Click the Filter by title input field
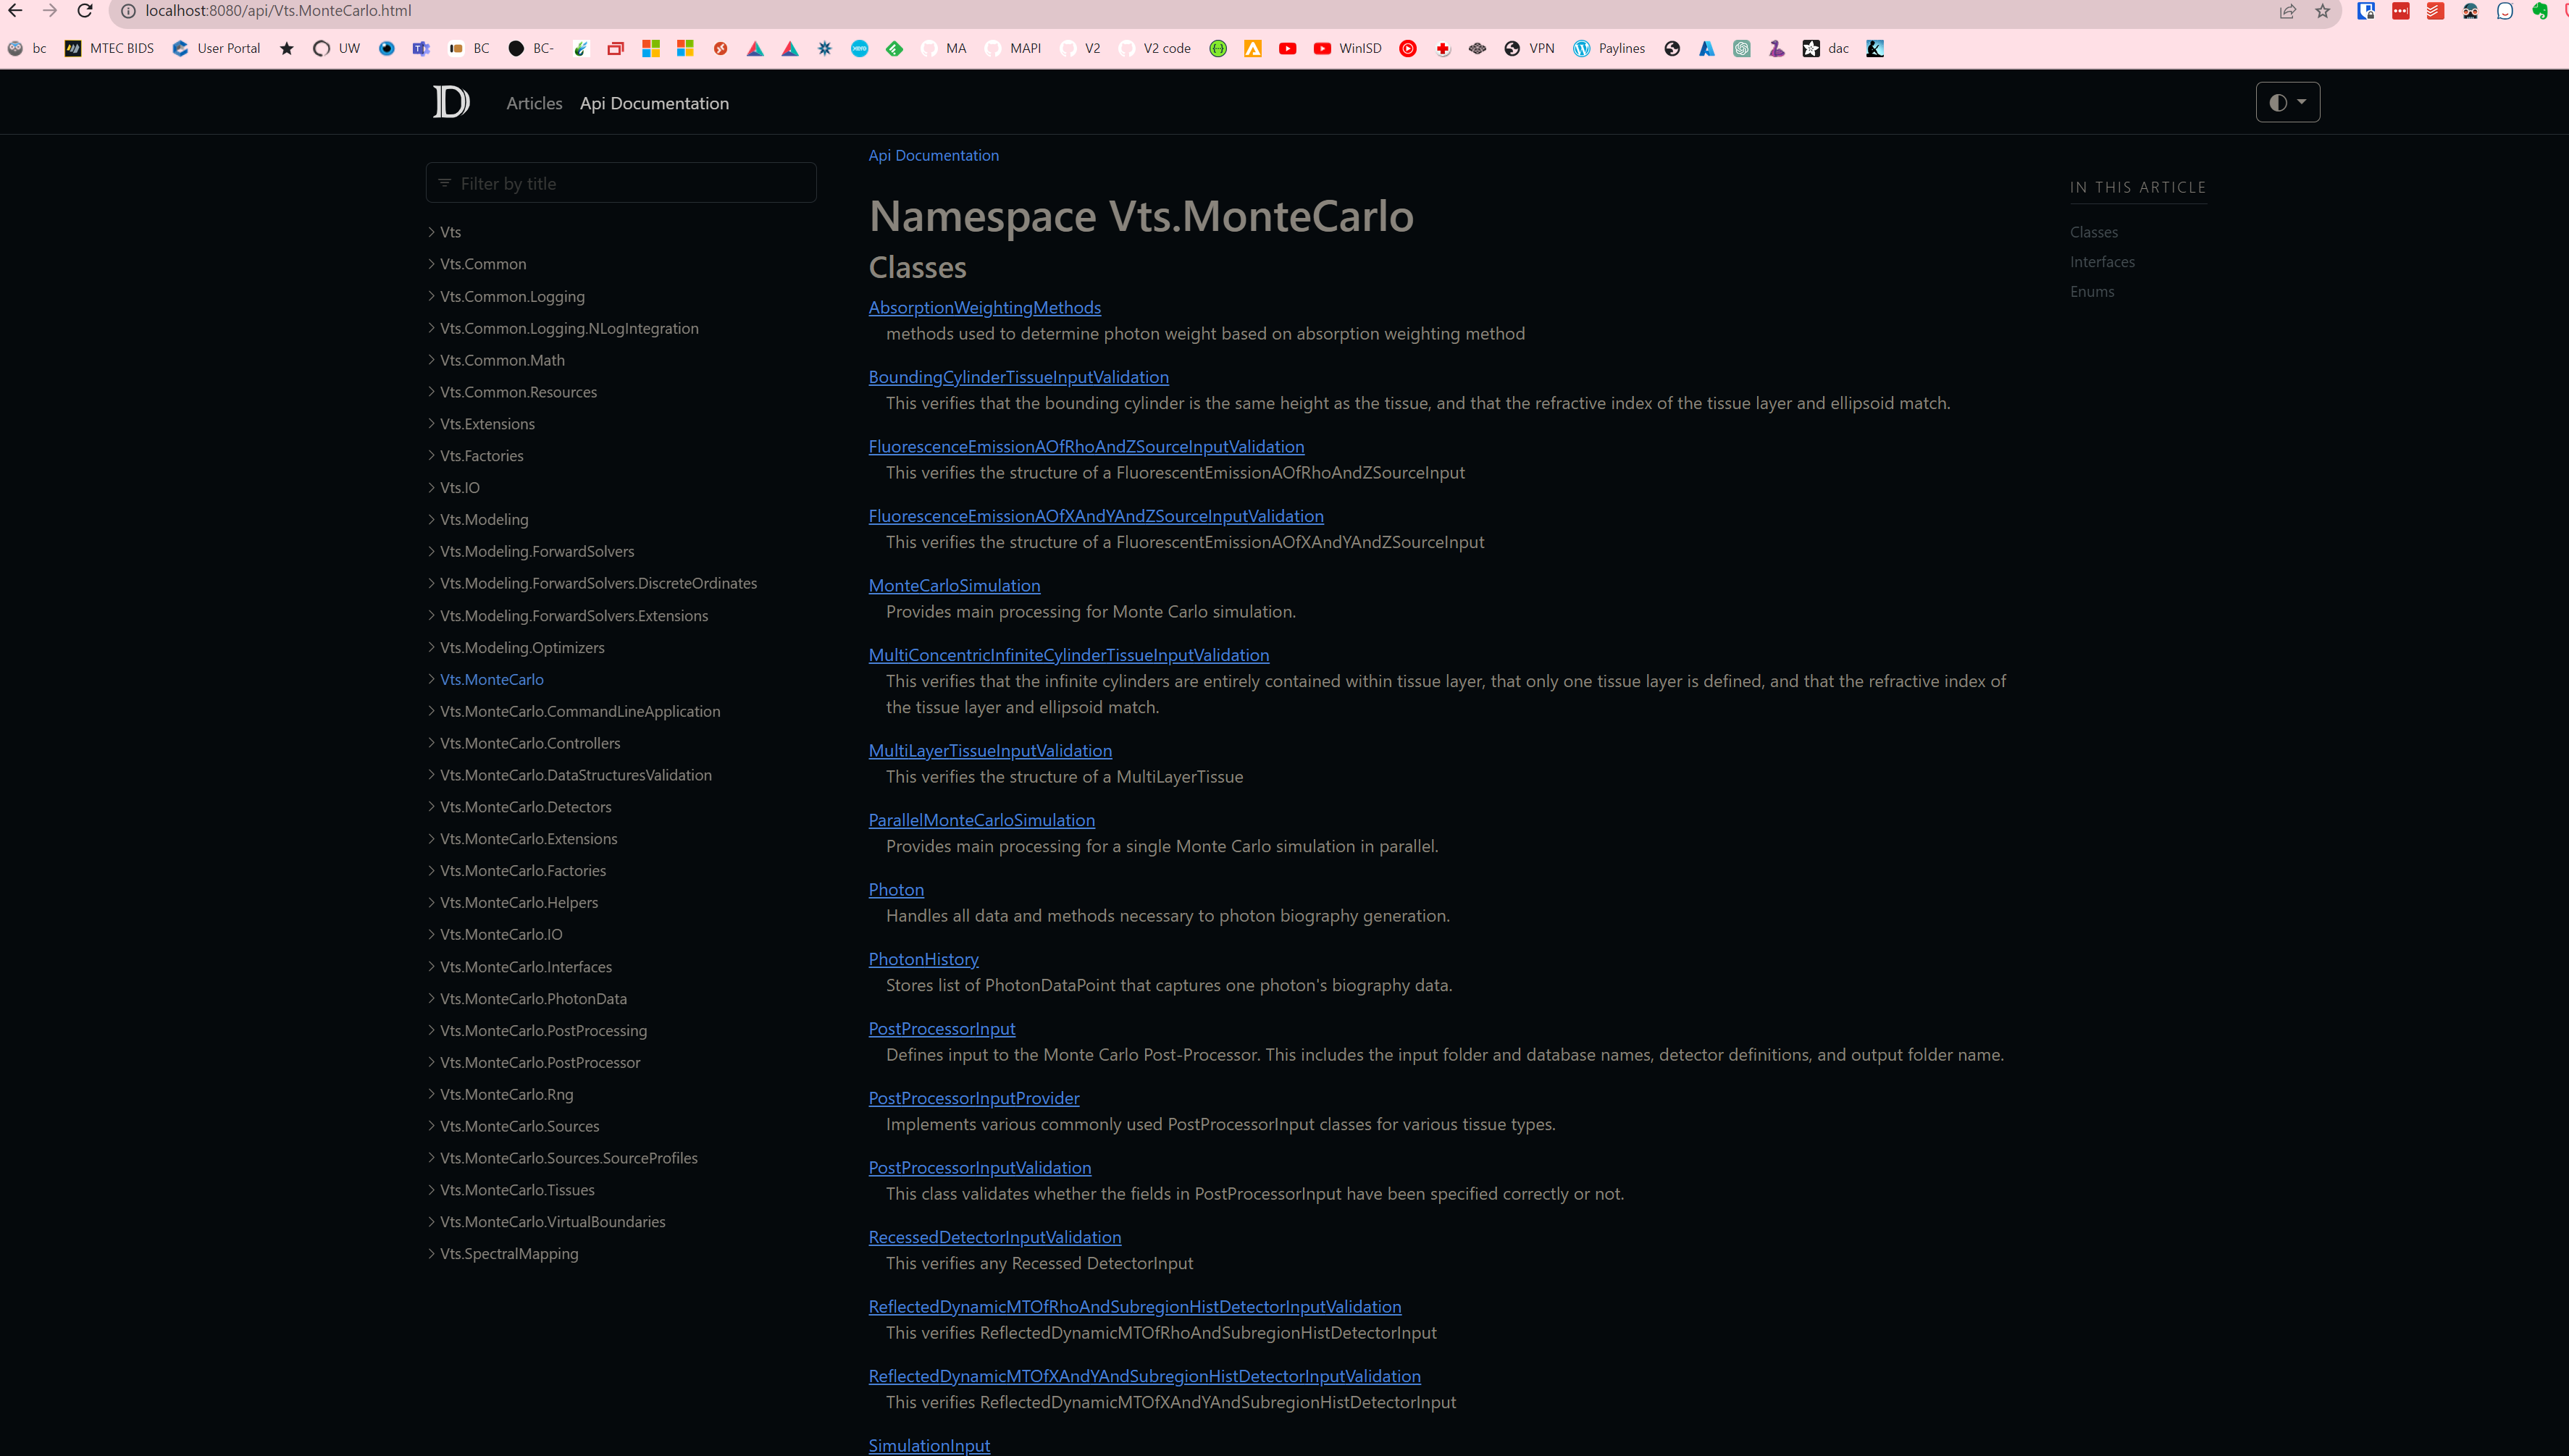Image resolution: width=2569 pixels, height=1456 pixels. click(620, 182)
